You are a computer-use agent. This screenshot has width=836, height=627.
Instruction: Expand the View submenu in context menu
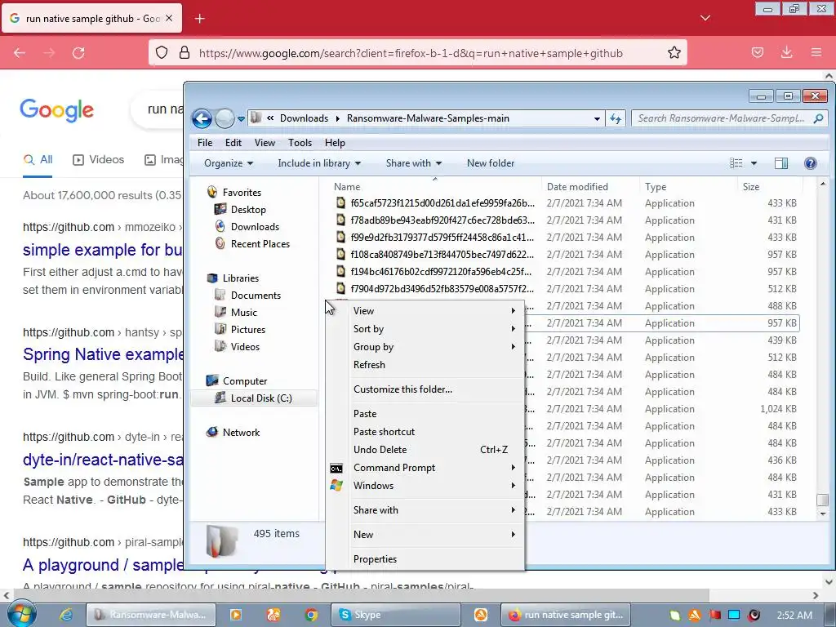pyautogui.click(x=425, y=311)
